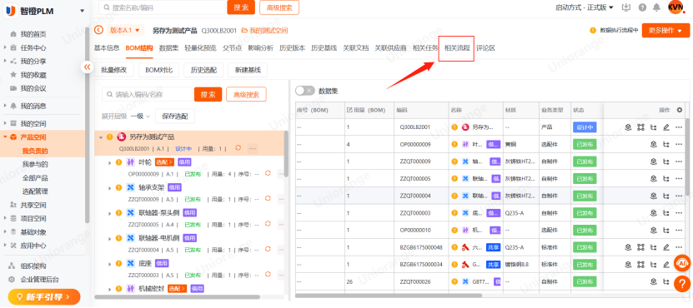Open 企业管理后台 in the sidebar

pos(39,280)
